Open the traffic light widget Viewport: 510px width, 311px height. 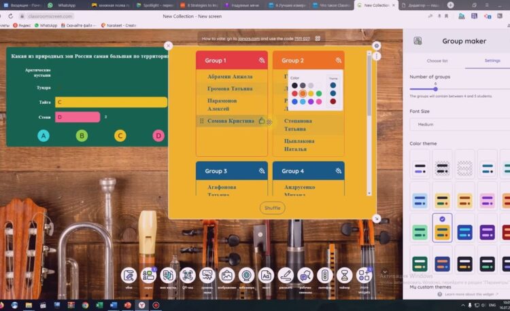[325, 276]
